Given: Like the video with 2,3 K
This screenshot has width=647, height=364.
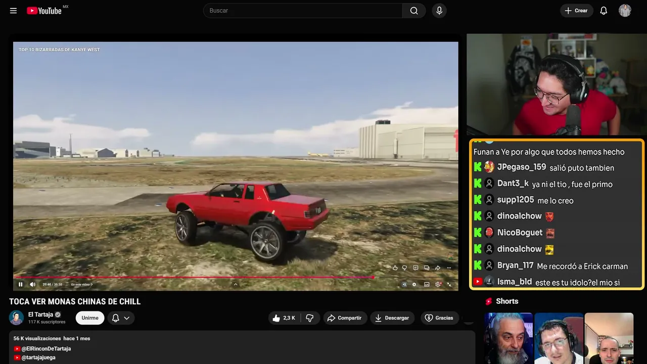Looking at the screenshot, I should (284, 318).
